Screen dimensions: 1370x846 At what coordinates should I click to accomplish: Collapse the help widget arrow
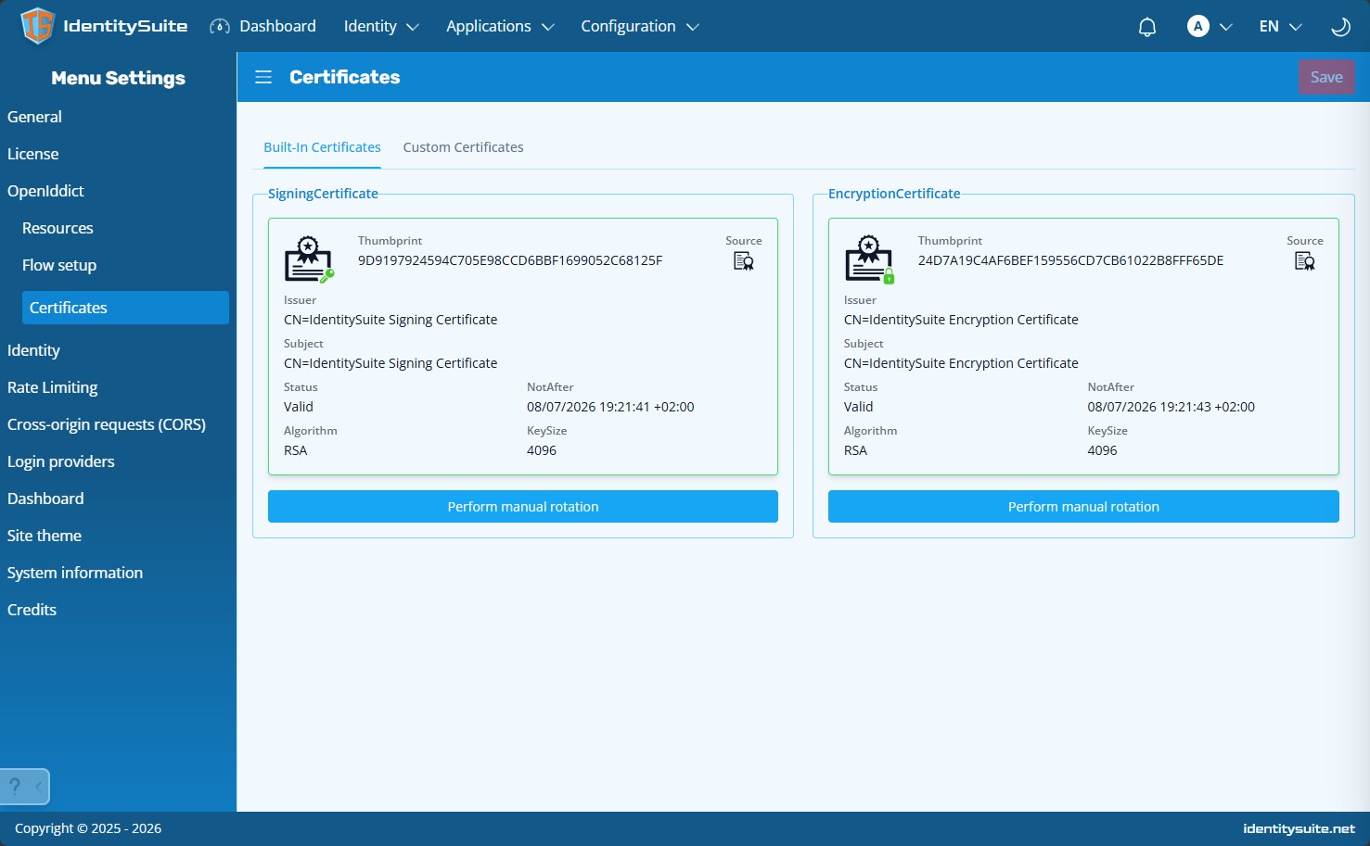point(38,787)
